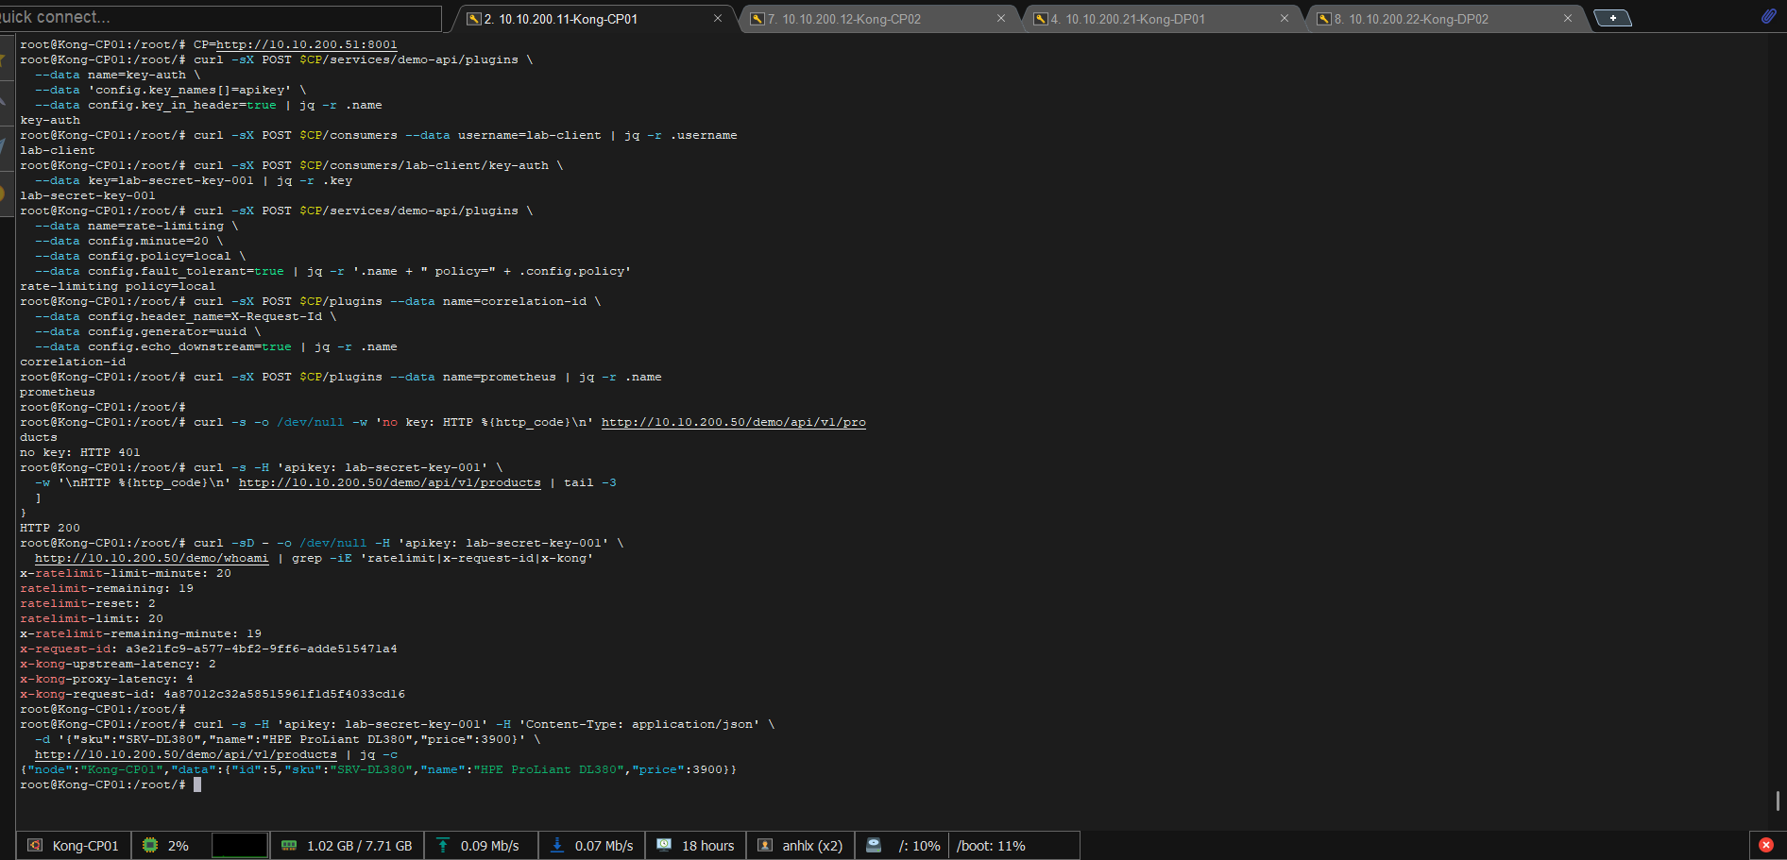1787x860 pixels.
Task: Click the Kong-CP02 tab's session icon
Action: click(x=757, y=19)
